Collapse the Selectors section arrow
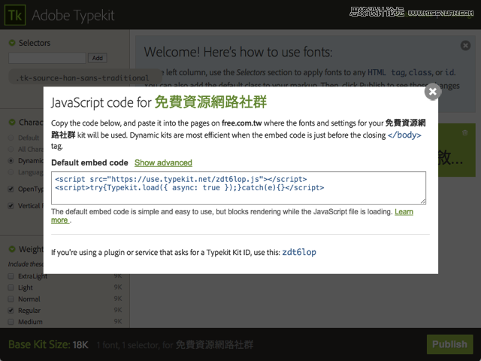The width and height of the screenshot is (481, 361). pyautogui.click(x=12, y=43)
